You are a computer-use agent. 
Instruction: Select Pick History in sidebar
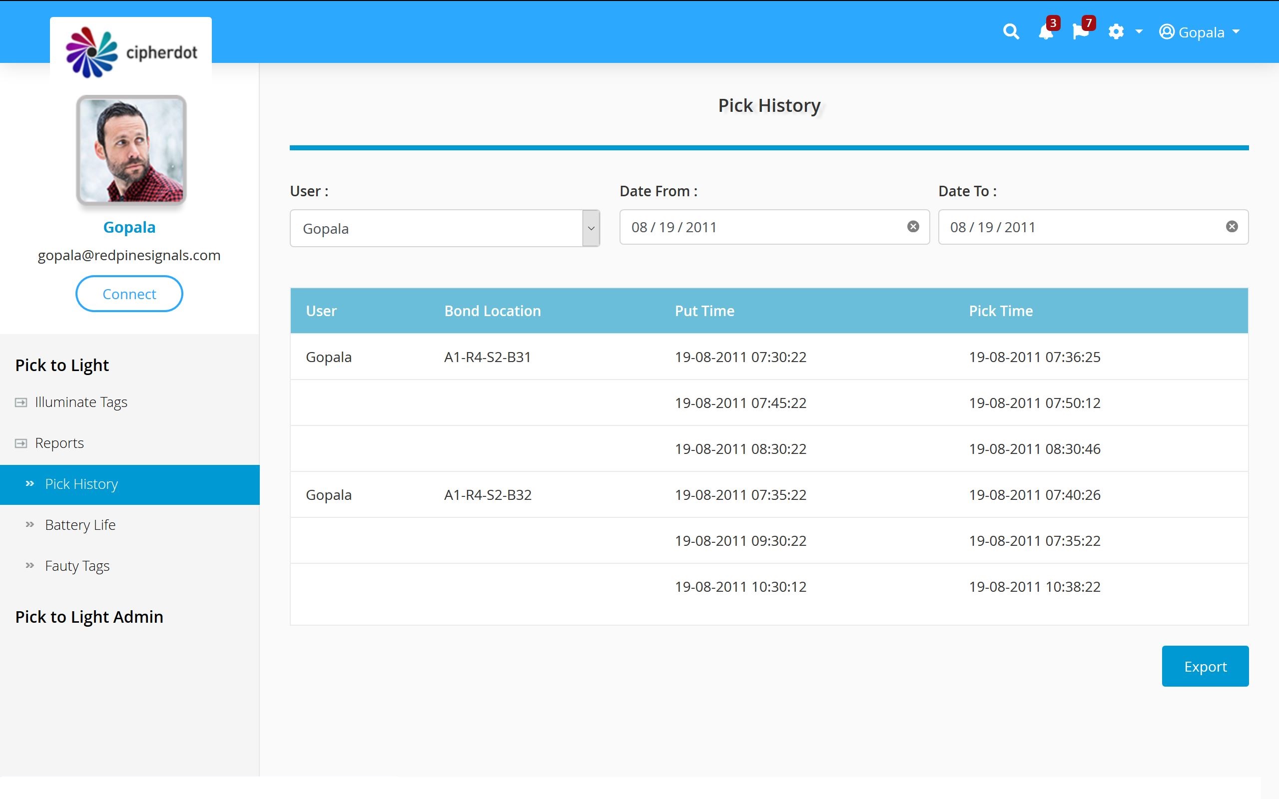[81, 484]
